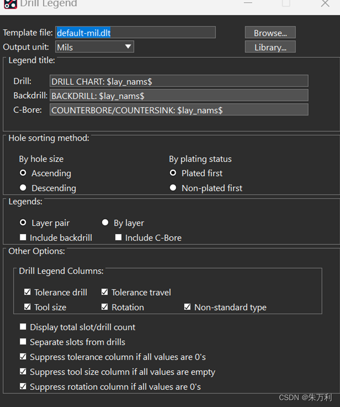Click the Drill Legend app icon
This screenshot has height=407, width=340.
tap(8, 3)
